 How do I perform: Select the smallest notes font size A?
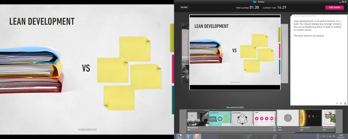coord(337,103)
